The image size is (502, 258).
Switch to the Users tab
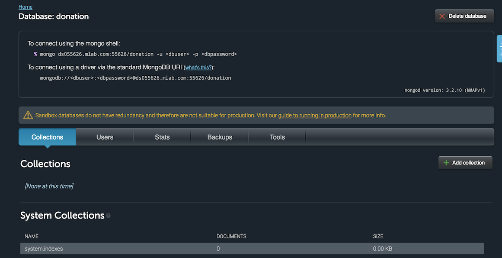[x=105, y=137]
